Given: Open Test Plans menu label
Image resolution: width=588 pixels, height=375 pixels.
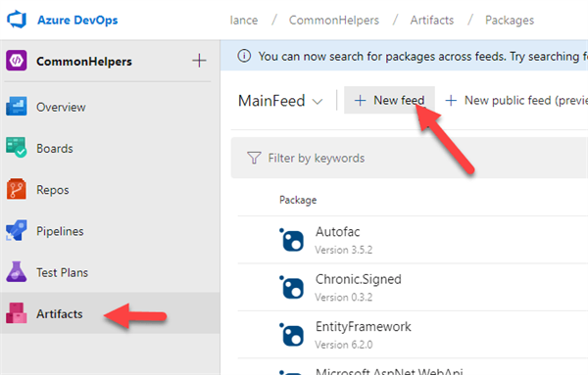Looking at the screenshot, I should 63,272.
